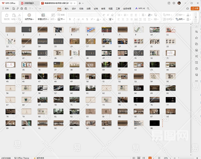Open the 文件 file menu

pos(5,8)
